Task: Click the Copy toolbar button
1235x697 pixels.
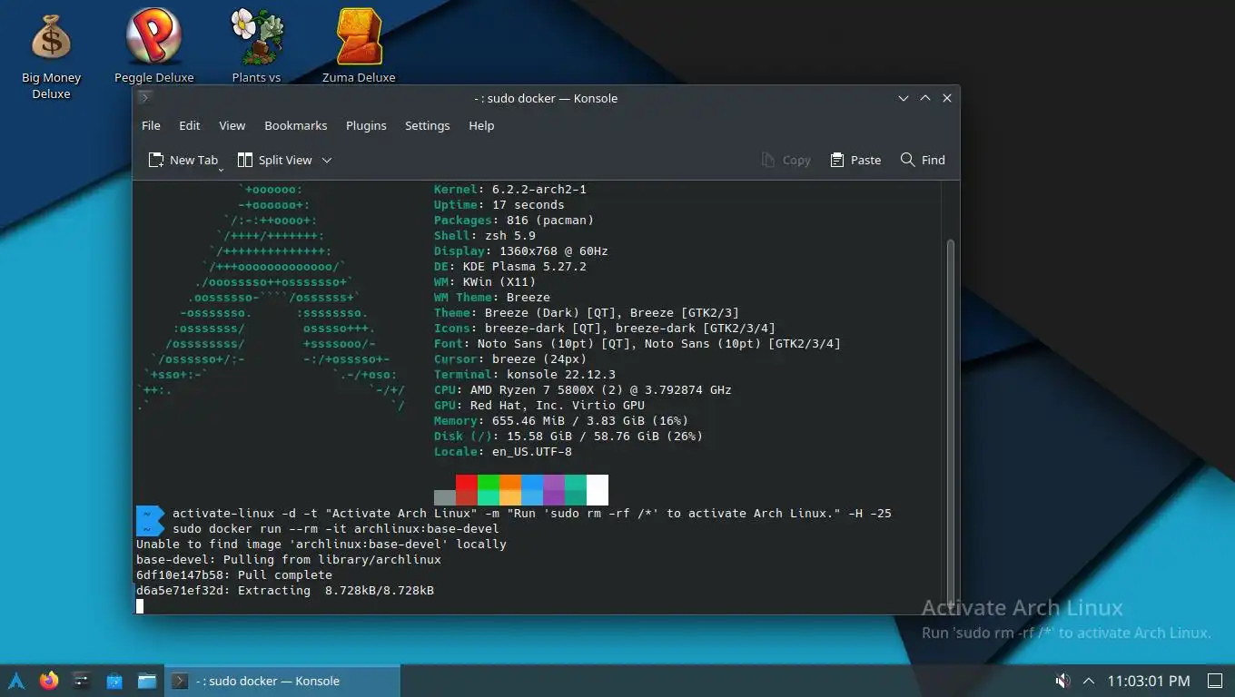Action: pyautogui.click(x=785, y=160)
